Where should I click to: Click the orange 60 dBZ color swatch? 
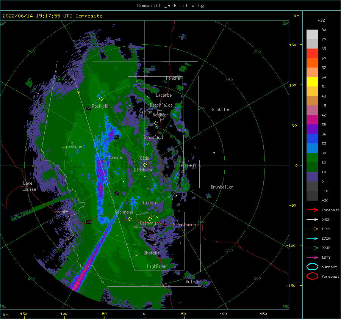pyautogui.click(x=312, y=63)
